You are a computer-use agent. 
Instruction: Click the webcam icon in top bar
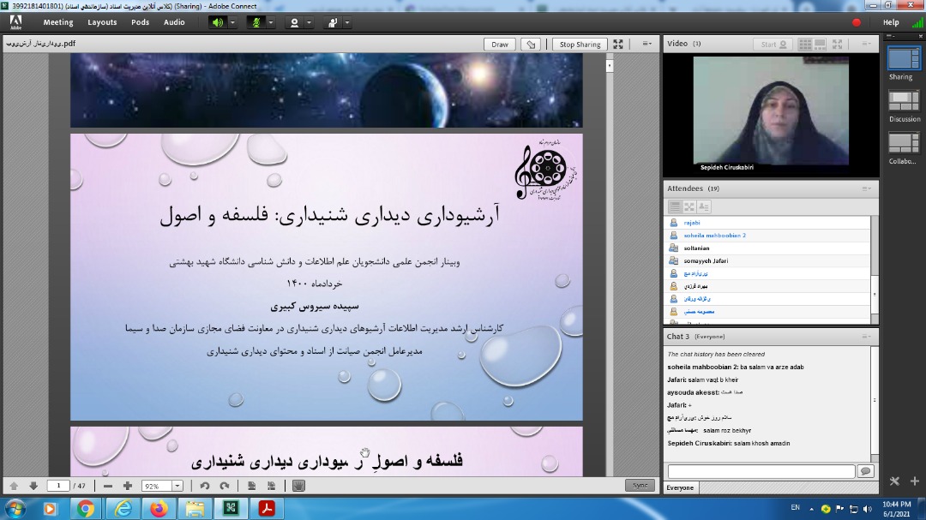click(294, 22)
